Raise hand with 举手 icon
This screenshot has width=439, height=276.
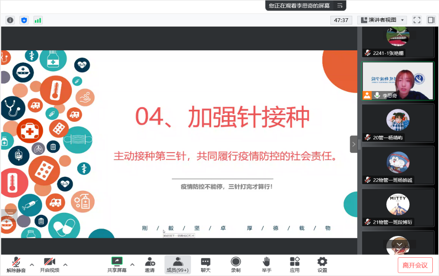click(266, 264)
